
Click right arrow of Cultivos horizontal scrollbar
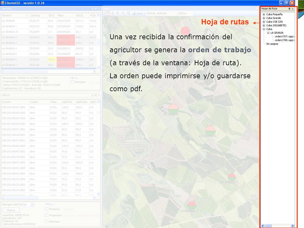click(x=94, y=198)
